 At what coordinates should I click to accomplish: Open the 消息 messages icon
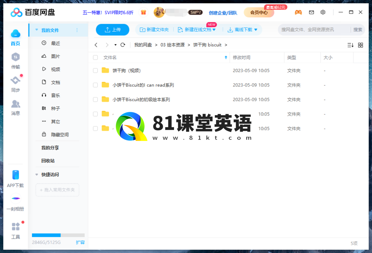(16, 104)
